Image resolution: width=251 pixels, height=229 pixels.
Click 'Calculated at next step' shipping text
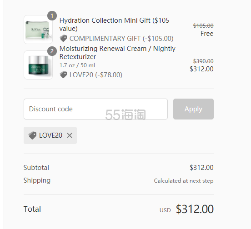tap(184, 181)
